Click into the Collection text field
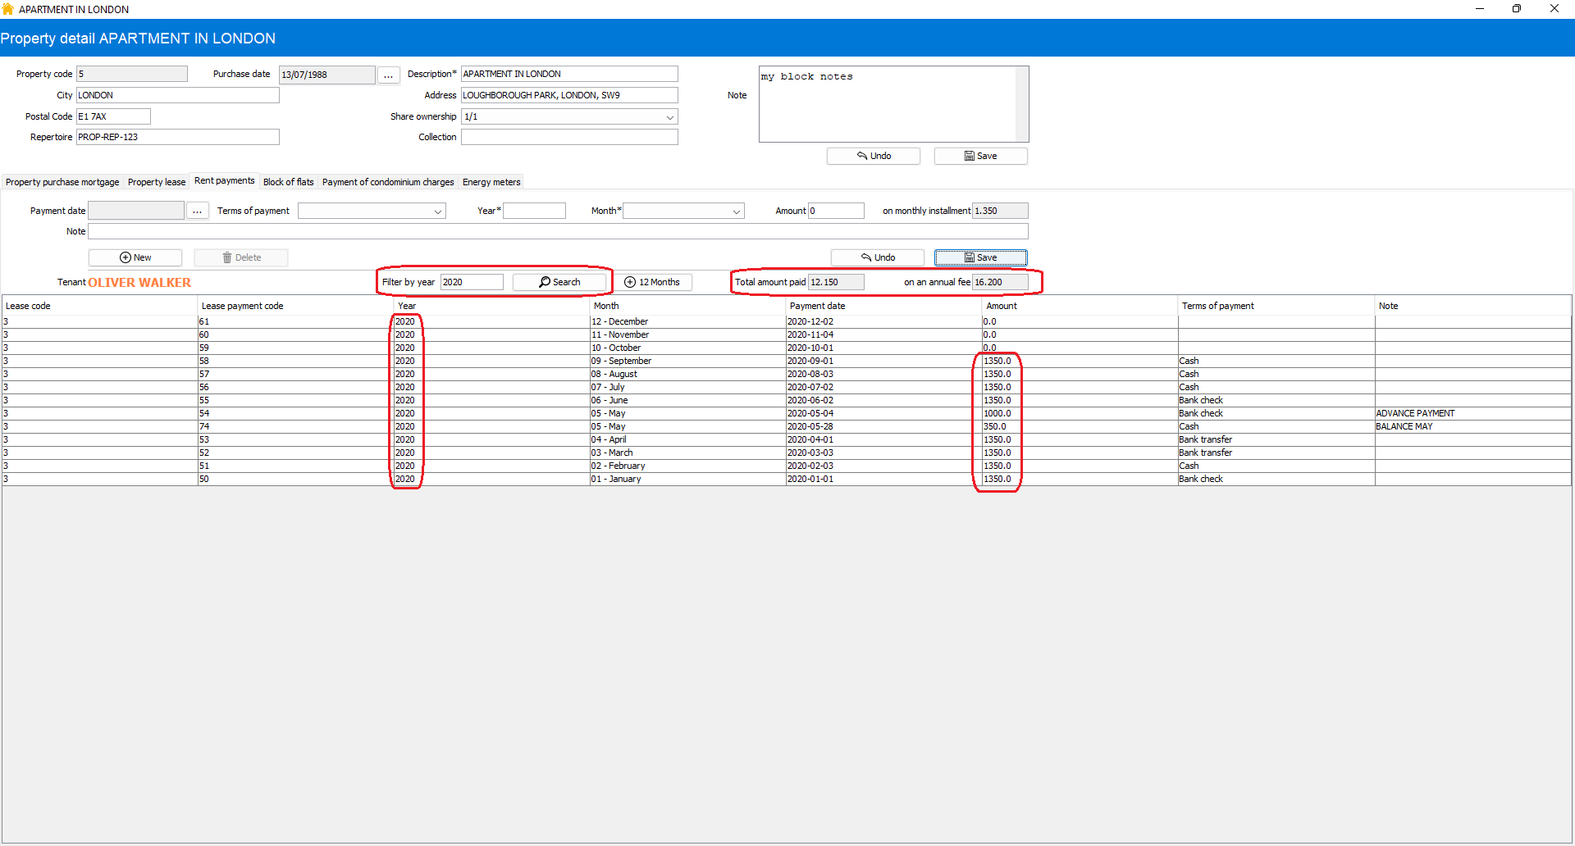The width and height of the screenshot is (1575, 846). click(568, 137)
